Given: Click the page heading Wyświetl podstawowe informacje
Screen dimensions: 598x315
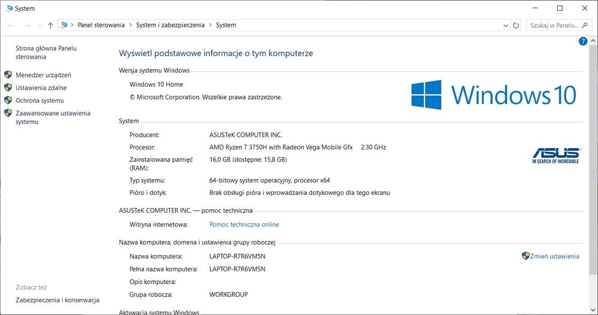Looking at the screenshot, I should tap(216, 53).
